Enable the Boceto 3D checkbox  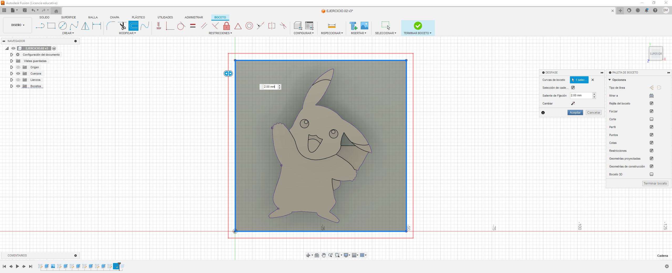click(x=652, y=174)
